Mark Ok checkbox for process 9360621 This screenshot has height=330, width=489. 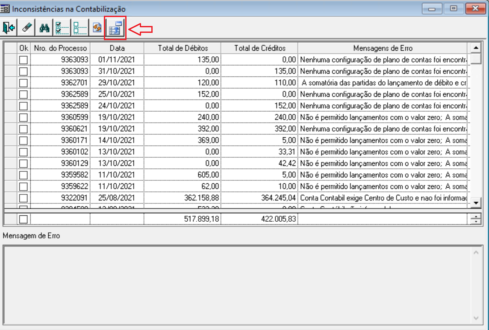(24, 129)
